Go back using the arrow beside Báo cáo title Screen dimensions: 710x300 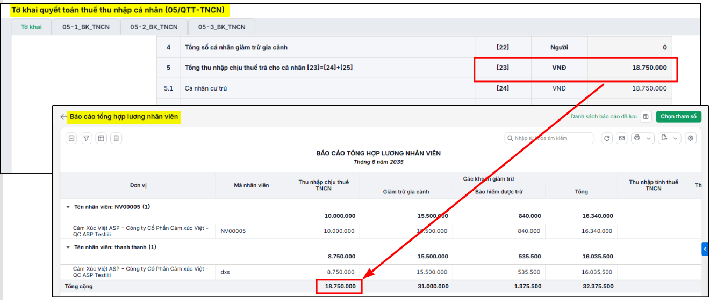click(x=63, y=117)
